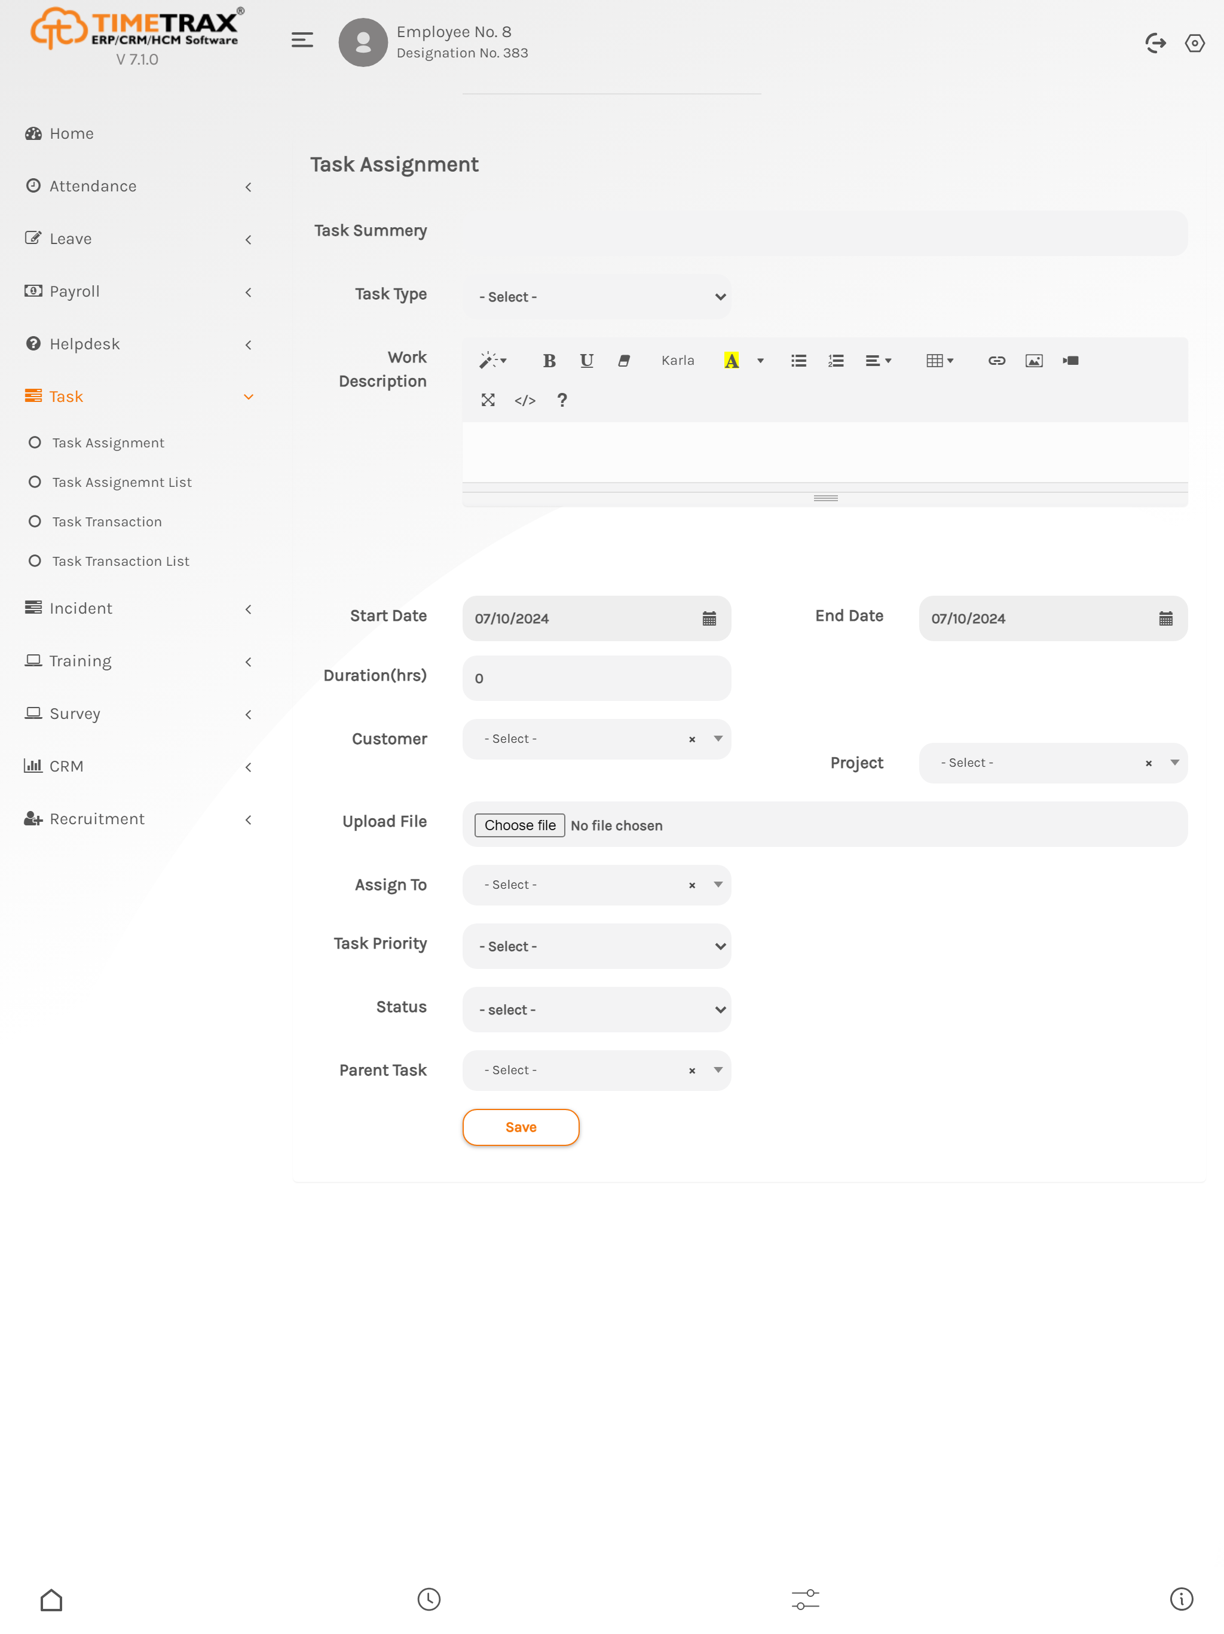The height and width of the screenshot is (1634, 1224).
Task: Open the Task Type select dropdown
Action: tap(596, 297)
